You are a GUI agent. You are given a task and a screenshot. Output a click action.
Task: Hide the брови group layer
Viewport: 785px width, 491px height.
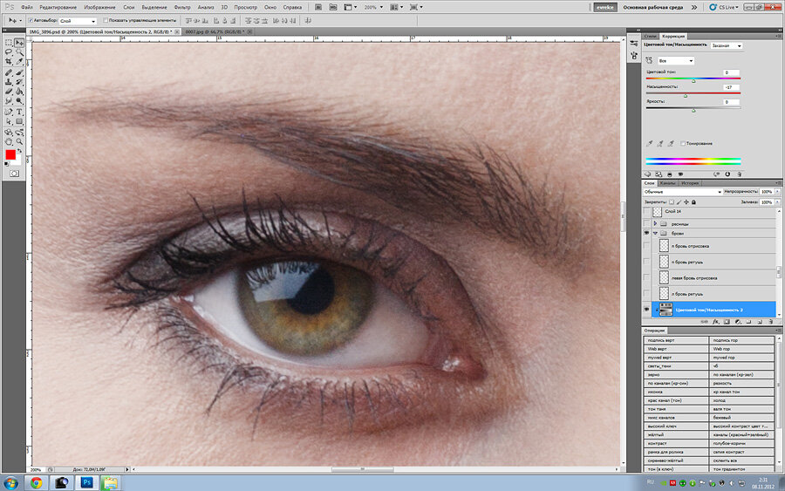tap(646, 234)
